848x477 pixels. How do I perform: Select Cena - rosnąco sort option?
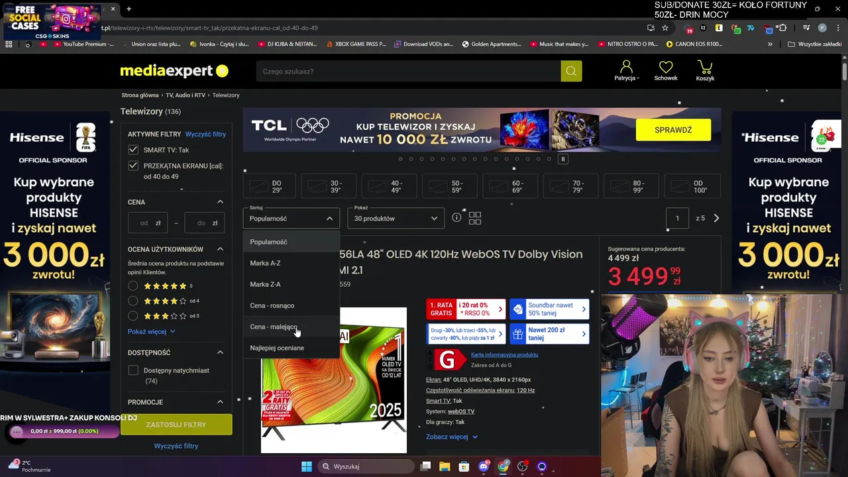pyautogui.click(x=291, y=305)
